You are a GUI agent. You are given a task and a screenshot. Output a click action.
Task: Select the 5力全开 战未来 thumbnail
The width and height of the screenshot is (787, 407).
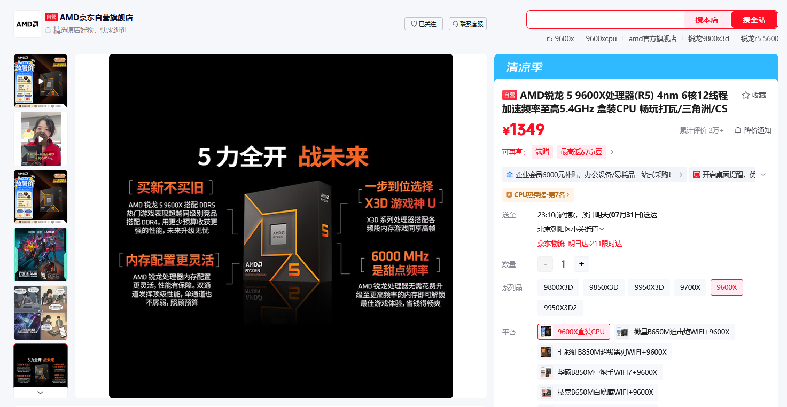[x=41, y=366]
